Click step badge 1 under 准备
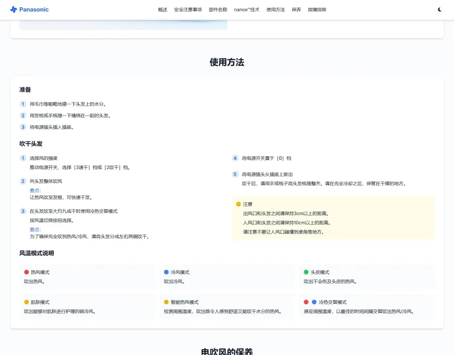Screen dimensions: 454x355 pos(23,104)
